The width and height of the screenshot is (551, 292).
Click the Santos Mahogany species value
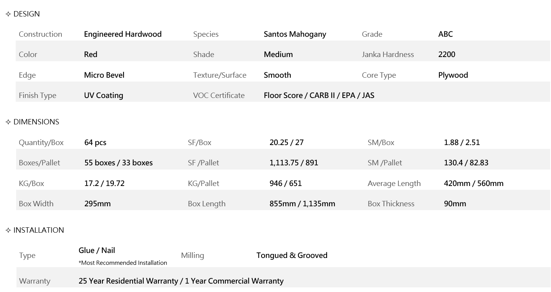[295, 34]
